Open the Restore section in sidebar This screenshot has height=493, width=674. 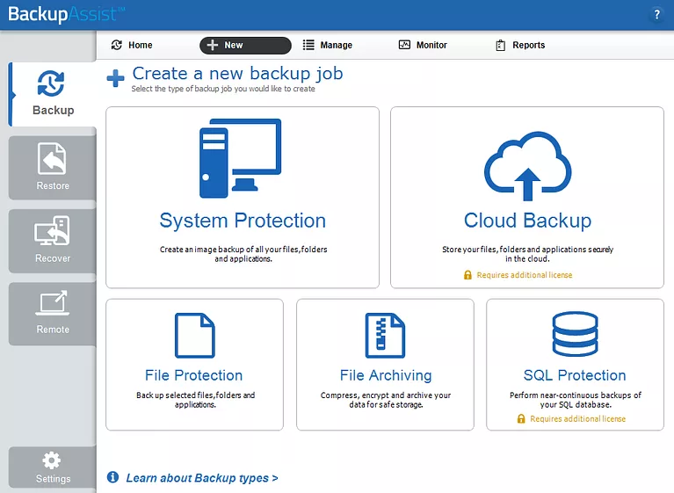tap(53, 167)
